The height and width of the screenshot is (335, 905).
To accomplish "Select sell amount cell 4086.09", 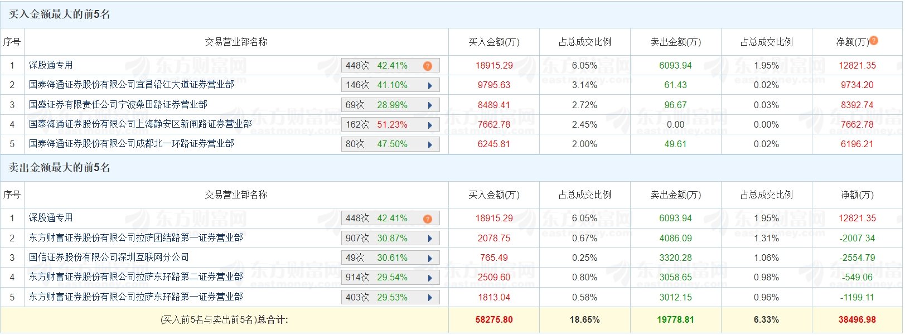I will click(675, 238).
